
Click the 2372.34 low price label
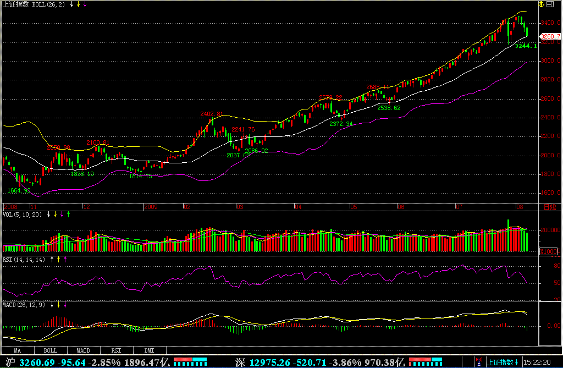tap(341, 124)
